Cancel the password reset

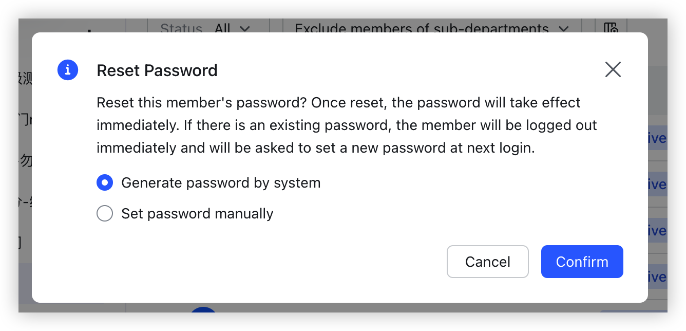click(x=487, y=262)
